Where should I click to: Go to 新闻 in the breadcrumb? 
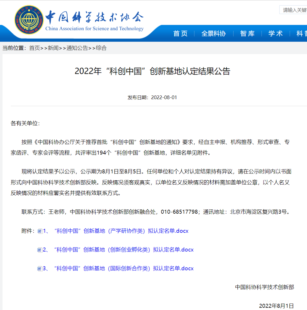(53, 48)
